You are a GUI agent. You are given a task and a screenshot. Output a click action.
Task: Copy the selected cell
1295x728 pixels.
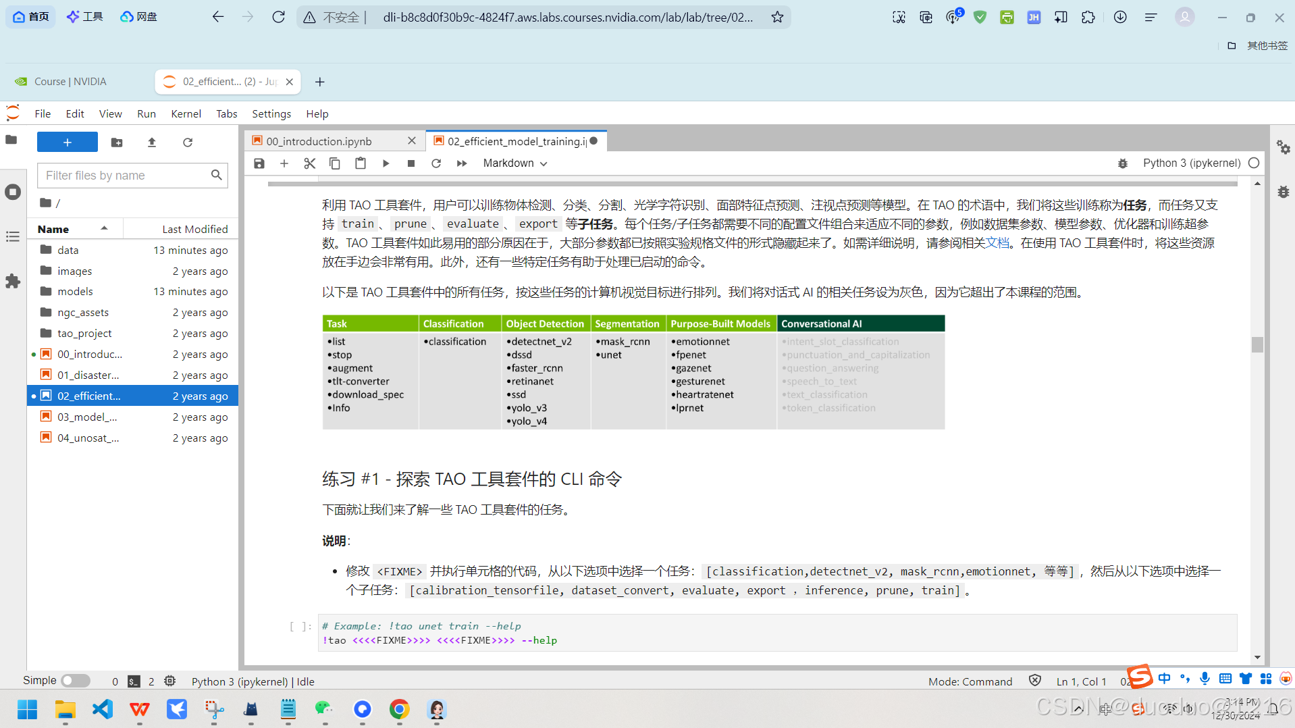(335, 163)
